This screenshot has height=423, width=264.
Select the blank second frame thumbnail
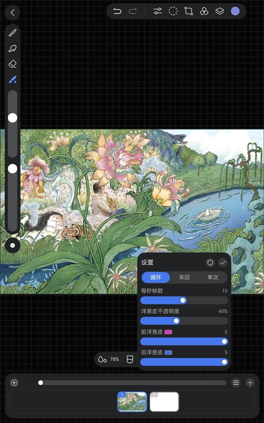pos(164,402)
